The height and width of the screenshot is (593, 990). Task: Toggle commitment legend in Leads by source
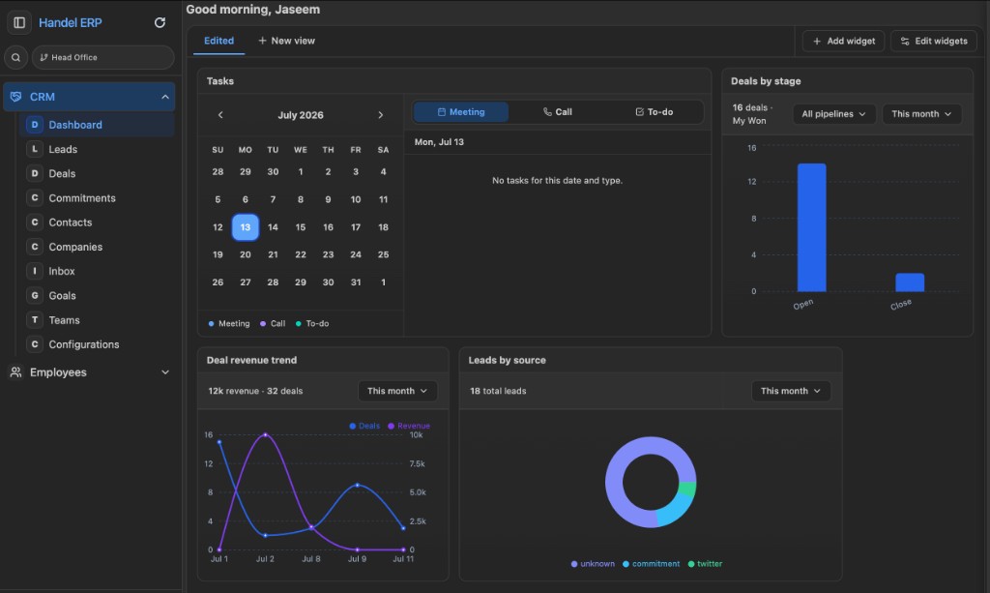[651, 564]
